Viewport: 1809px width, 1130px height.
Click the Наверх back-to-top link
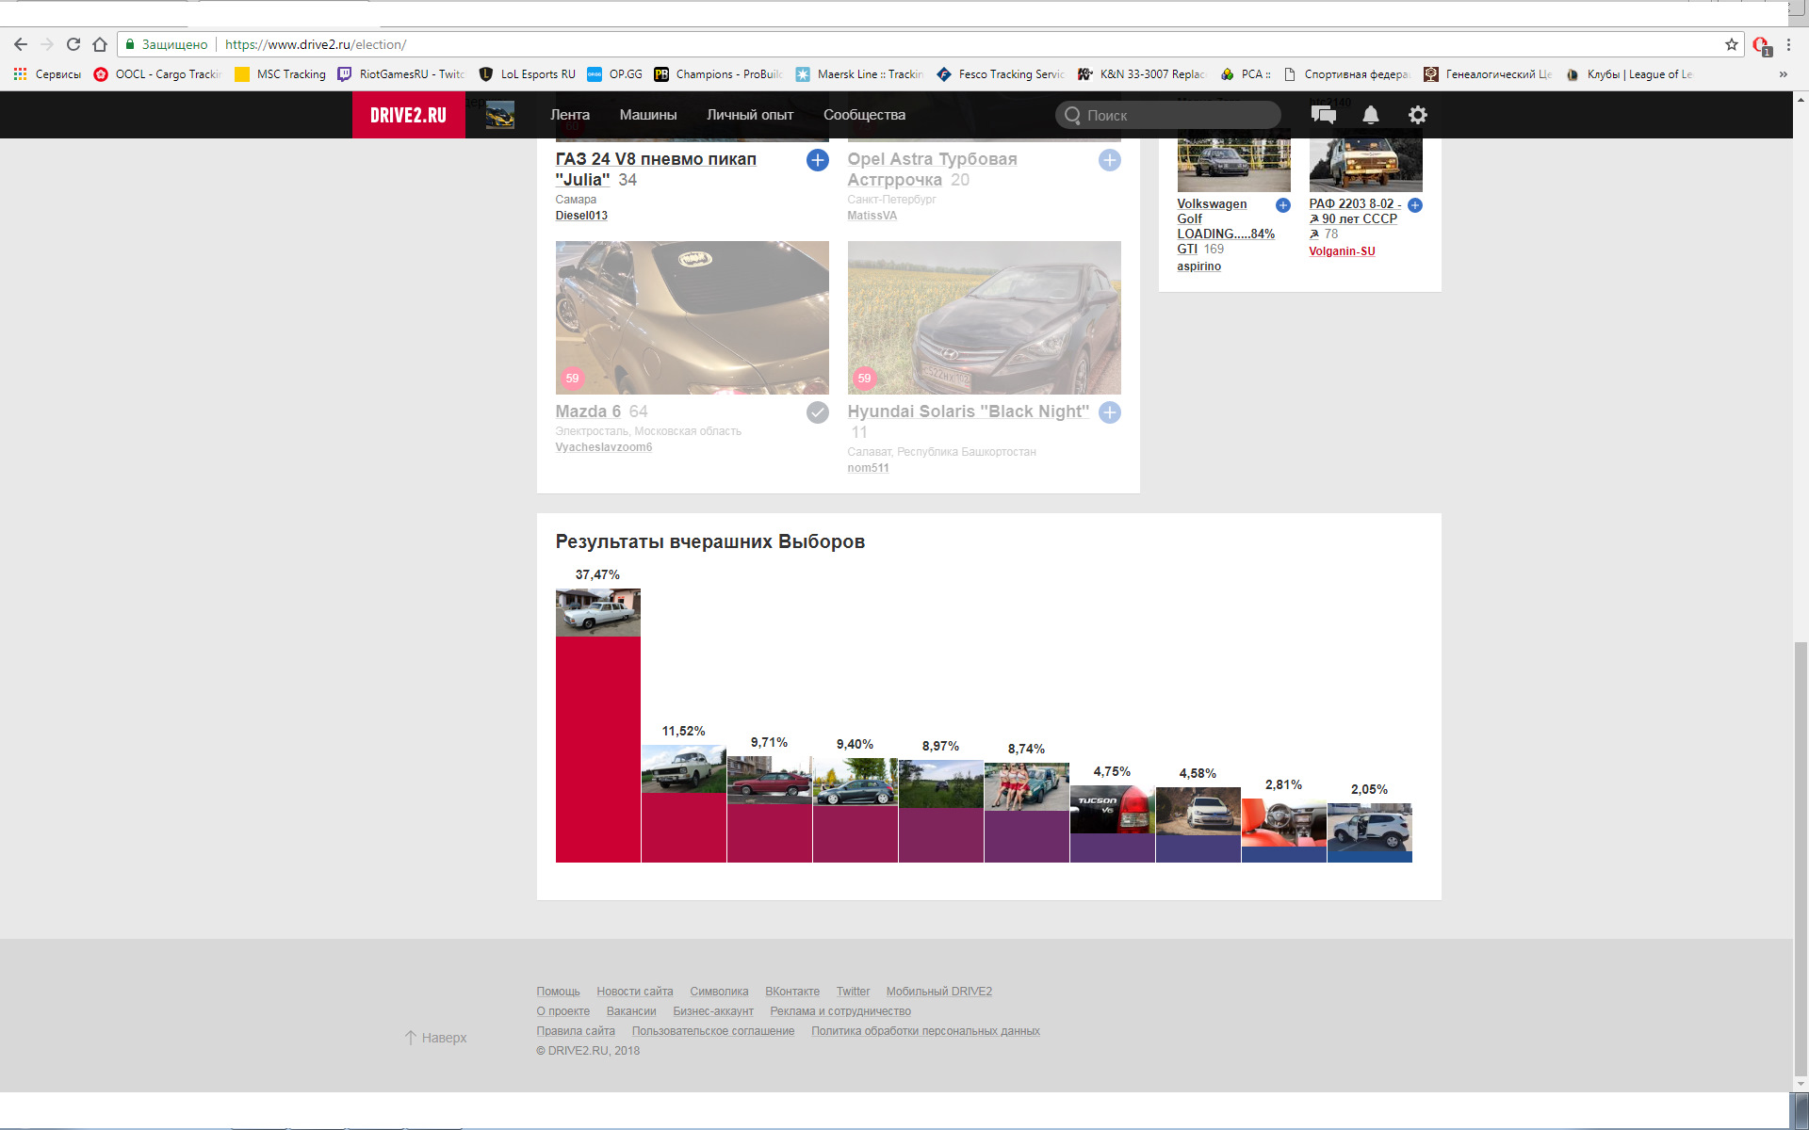[x=436, y=1038]
